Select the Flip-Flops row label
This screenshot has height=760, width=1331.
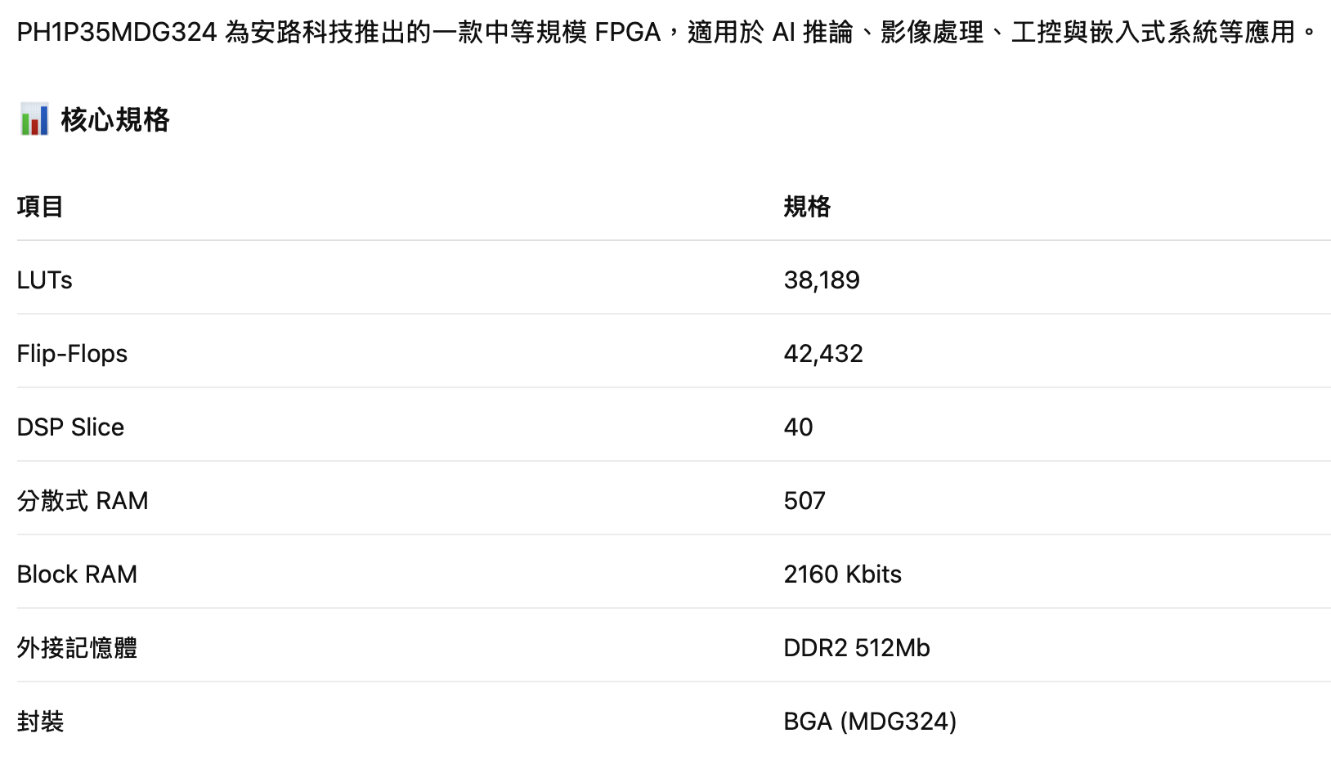72,354
